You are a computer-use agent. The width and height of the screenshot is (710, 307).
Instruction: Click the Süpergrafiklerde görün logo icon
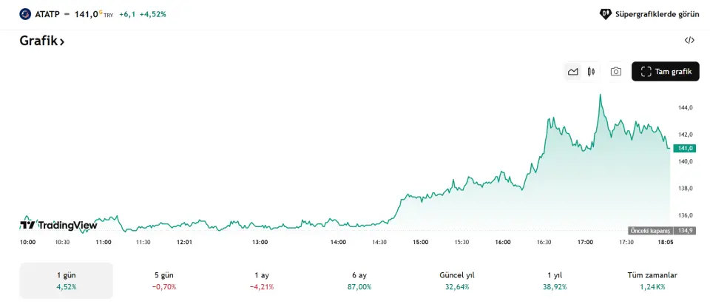[x=605, y=13]
